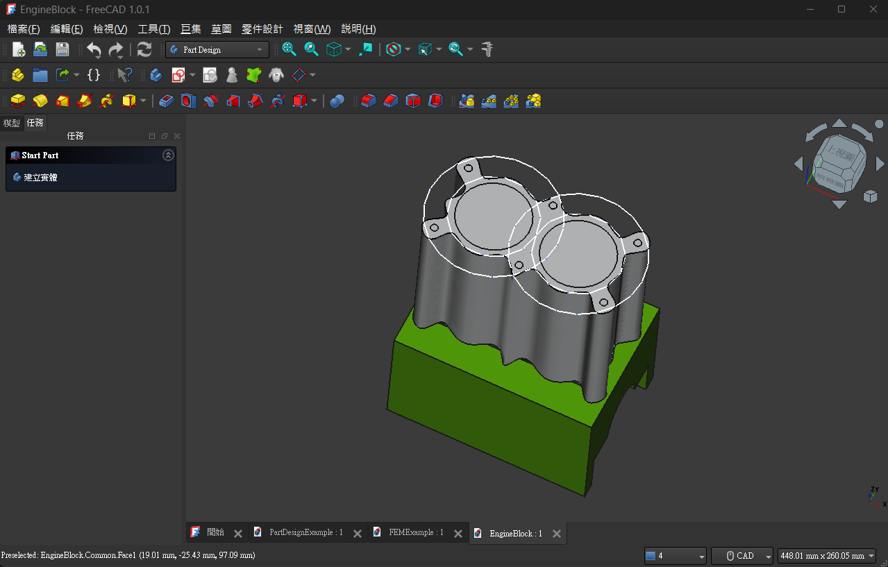The width and height of the screenshot is (888, 567).
Task: Click the Create Group folder icon
Action: tap(40, 75)
